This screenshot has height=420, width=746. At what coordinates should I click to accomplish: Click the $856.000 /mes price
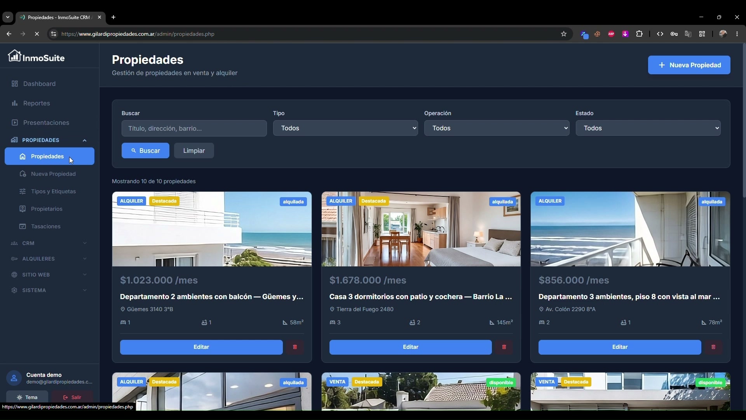pos(574,280)
